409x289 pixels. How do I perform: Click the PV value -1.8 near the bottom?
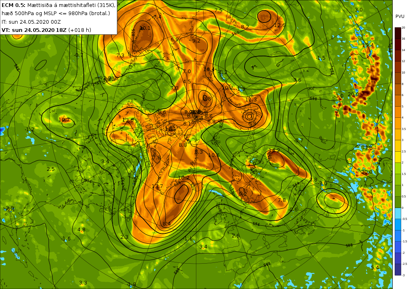click(131, 285)
